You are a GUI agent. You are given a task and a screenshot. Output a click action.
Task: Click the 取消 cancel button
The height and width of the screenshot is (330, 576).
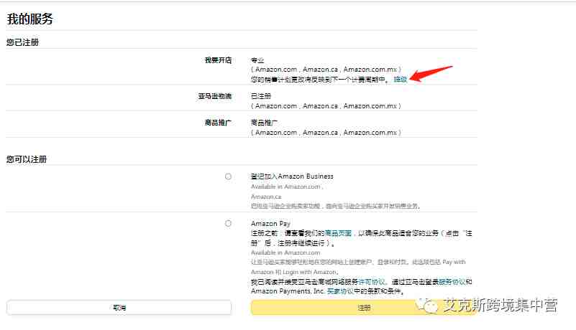tap(119, 308)
